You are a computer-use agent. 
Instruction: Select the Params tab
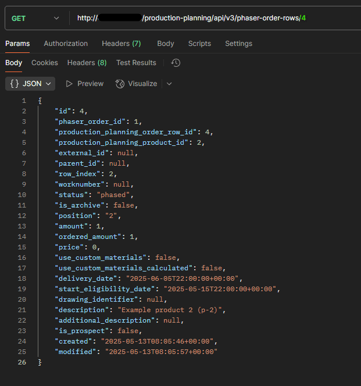click(x=17, y=44)
